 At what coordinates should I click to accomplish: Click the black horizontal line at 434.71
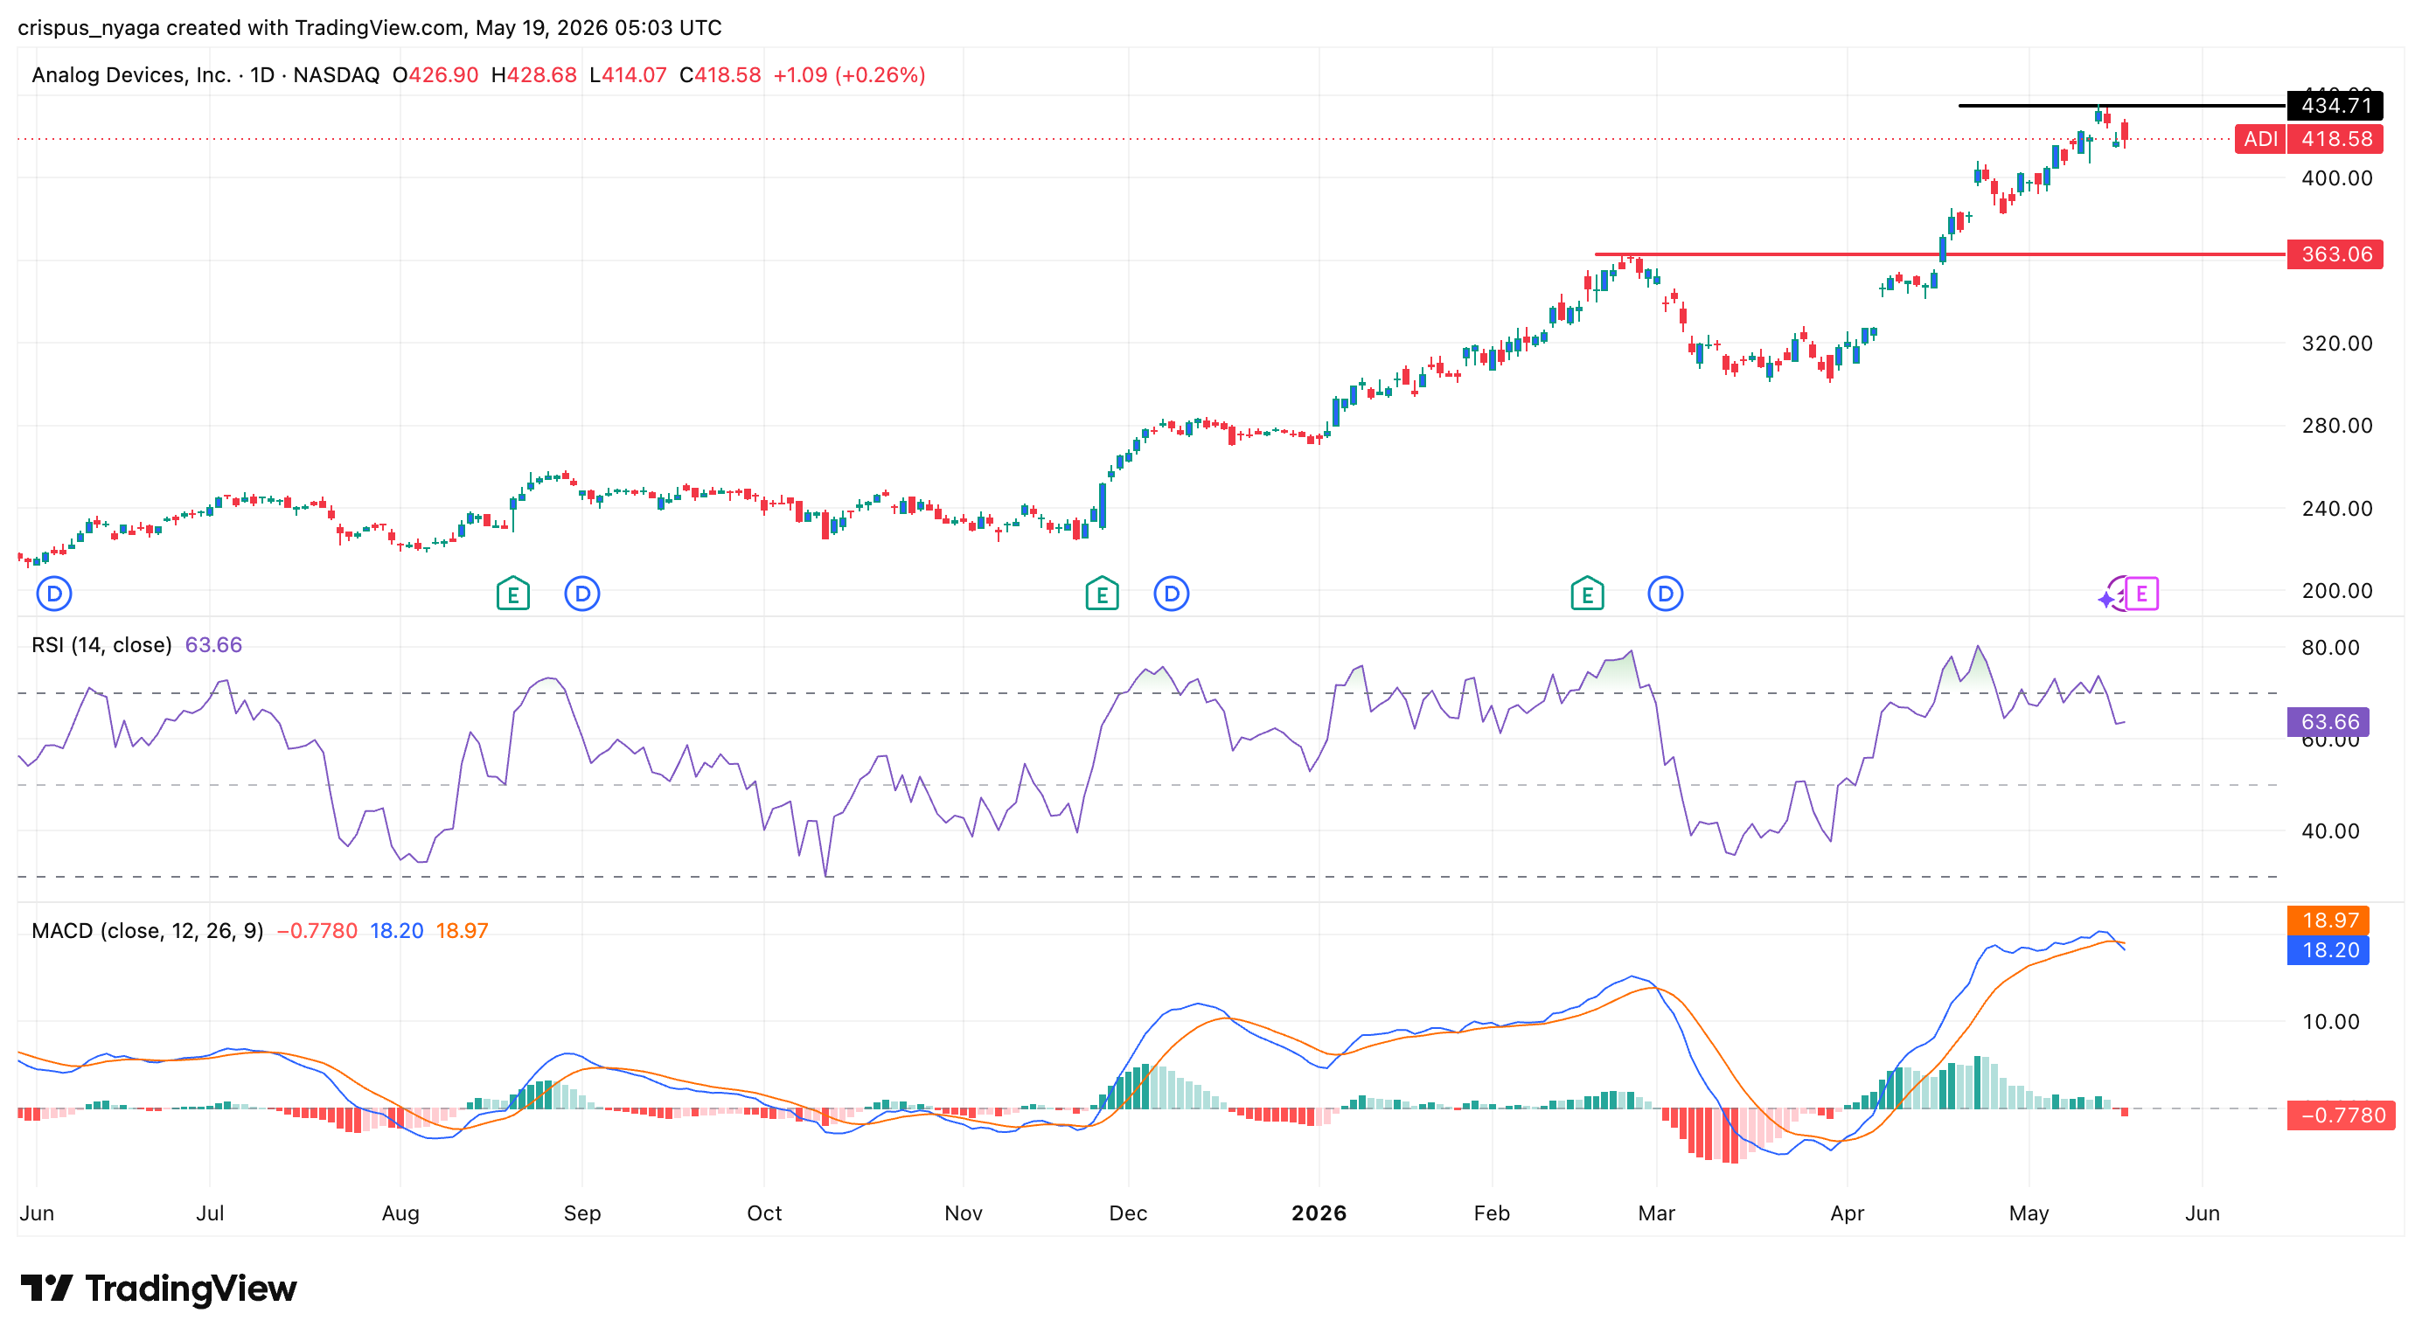coord(2122,106)
